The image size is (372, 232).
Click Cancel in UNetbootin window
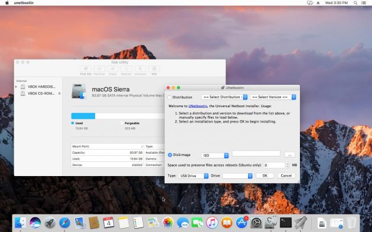[x=286, y=175]
